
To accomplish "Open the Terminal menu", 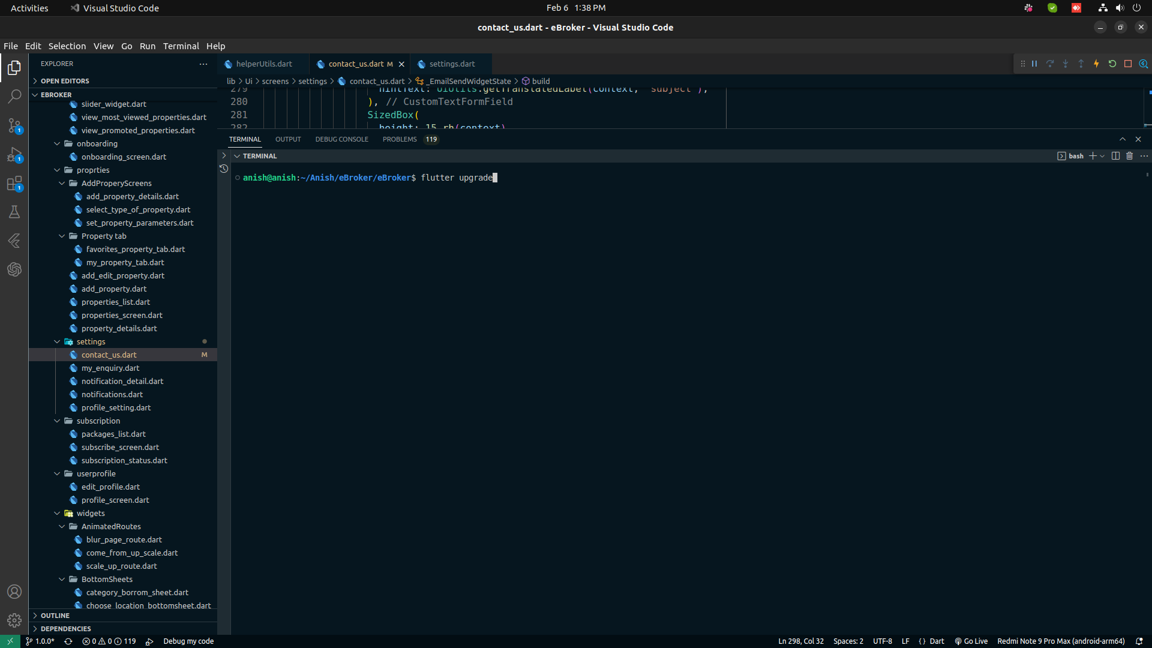I will pyautogui.click(x=181, y=46).
